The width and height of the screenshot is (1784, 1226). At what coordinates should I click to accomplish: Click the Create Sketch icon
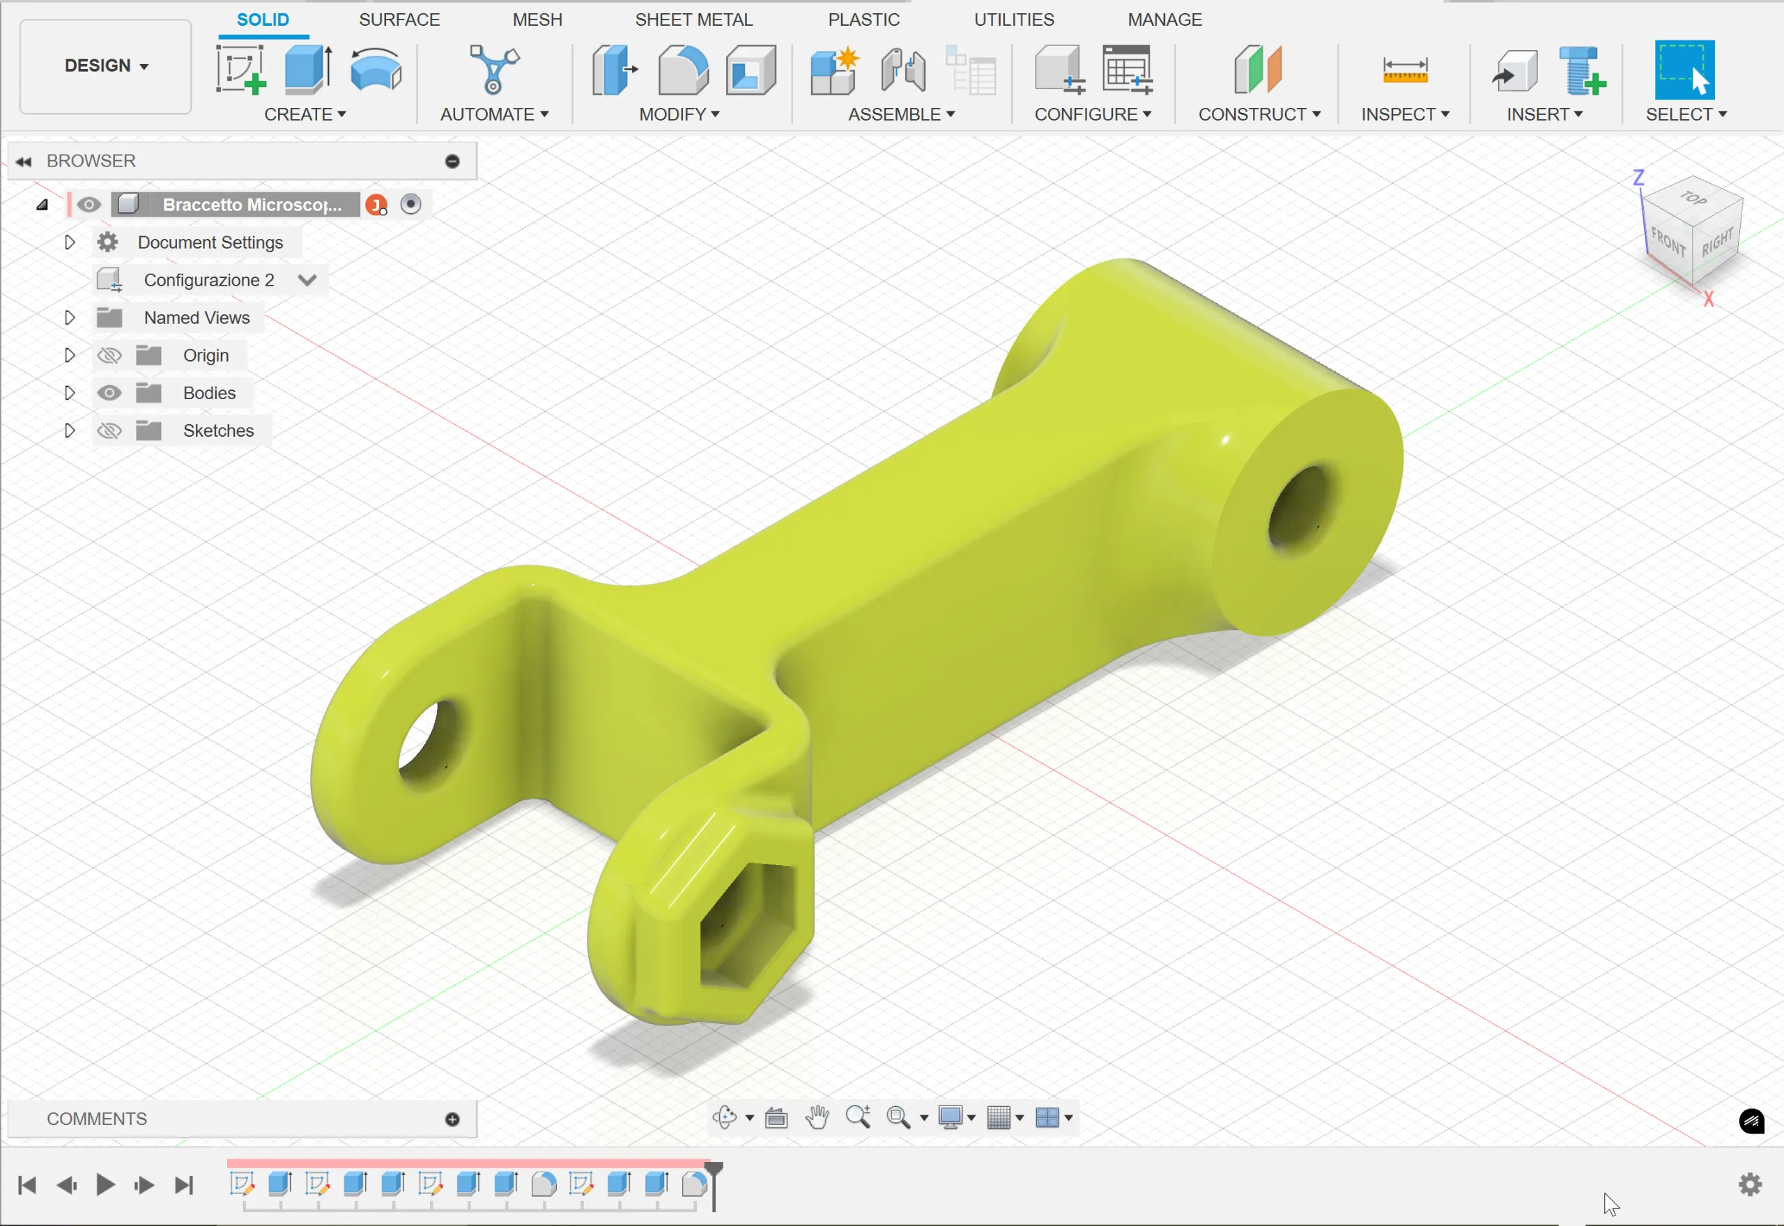(240, 69)
